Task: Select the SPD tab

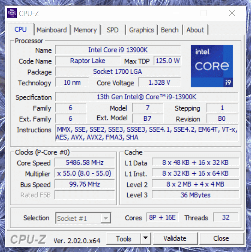Action: (x=112, y=30)
